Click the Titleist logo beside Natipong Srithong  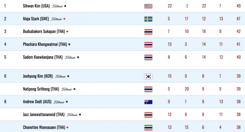[66, 89]
